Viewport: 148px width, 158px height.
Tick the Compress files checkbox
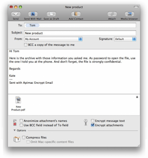24,137
